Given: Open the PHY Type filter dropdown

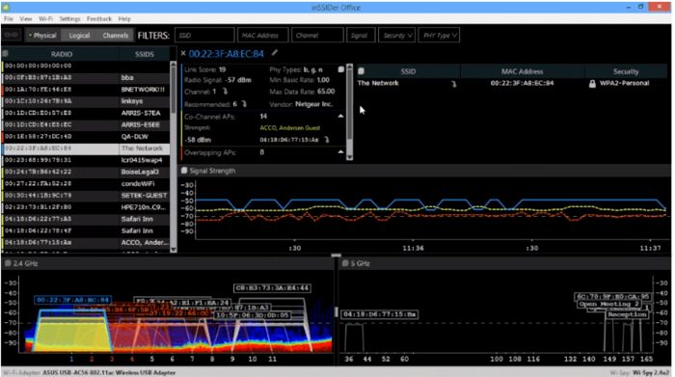Looking at the screenshot, I should click(439, 36).
